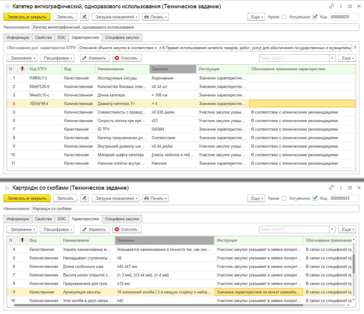The width and height of the screenshot is (364, 314).
Task: Clear the search field with the X in the Картридж window
Action: (x=332, y=230)
